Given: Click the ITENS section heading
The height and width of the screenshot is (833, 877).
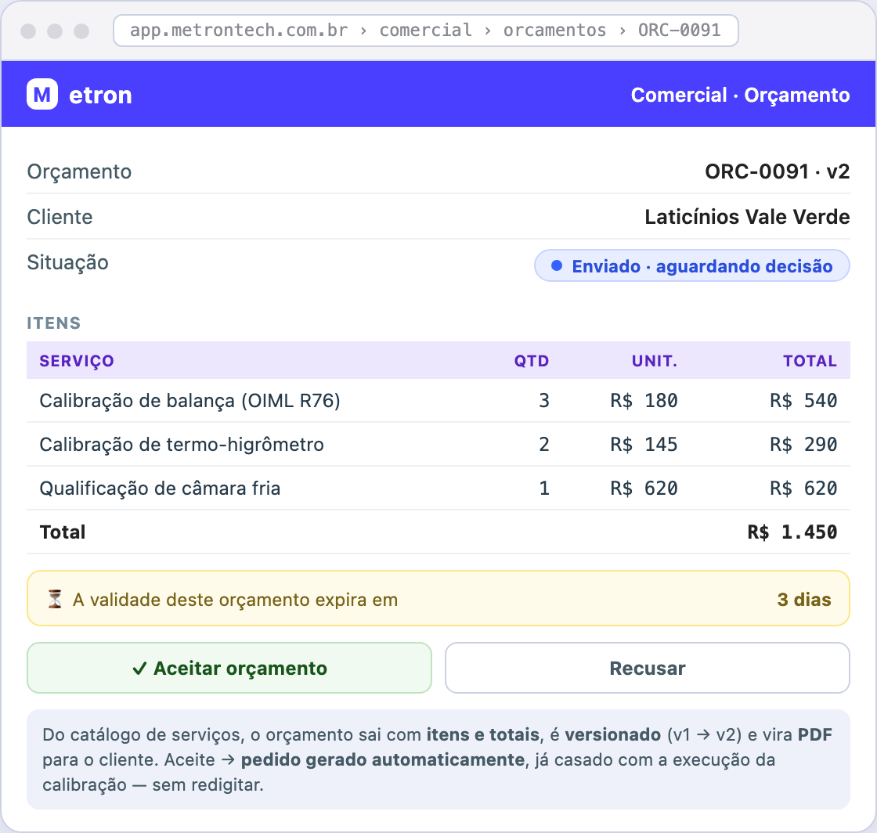Looking at the screenshot, I should click(54, 323).
